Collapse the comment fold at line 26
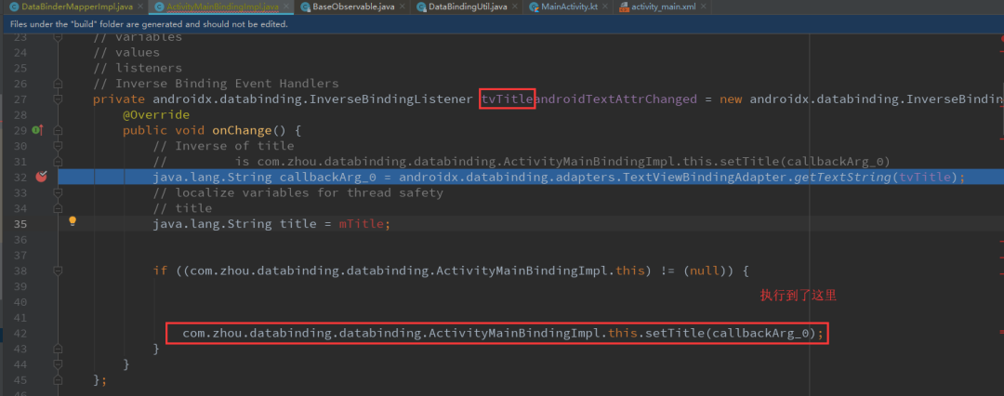 [59, 84]
